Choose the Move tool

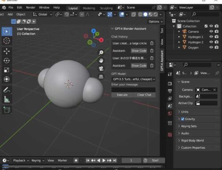(7, 51)
